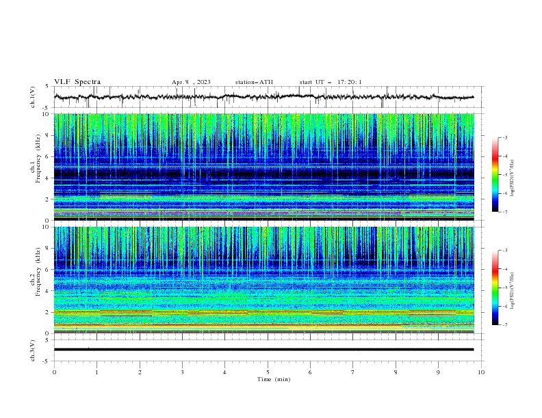The image size is (542, 418).
Task: Click the "-7" tick of the ch.2 colorbar
Action: [504, 324]
